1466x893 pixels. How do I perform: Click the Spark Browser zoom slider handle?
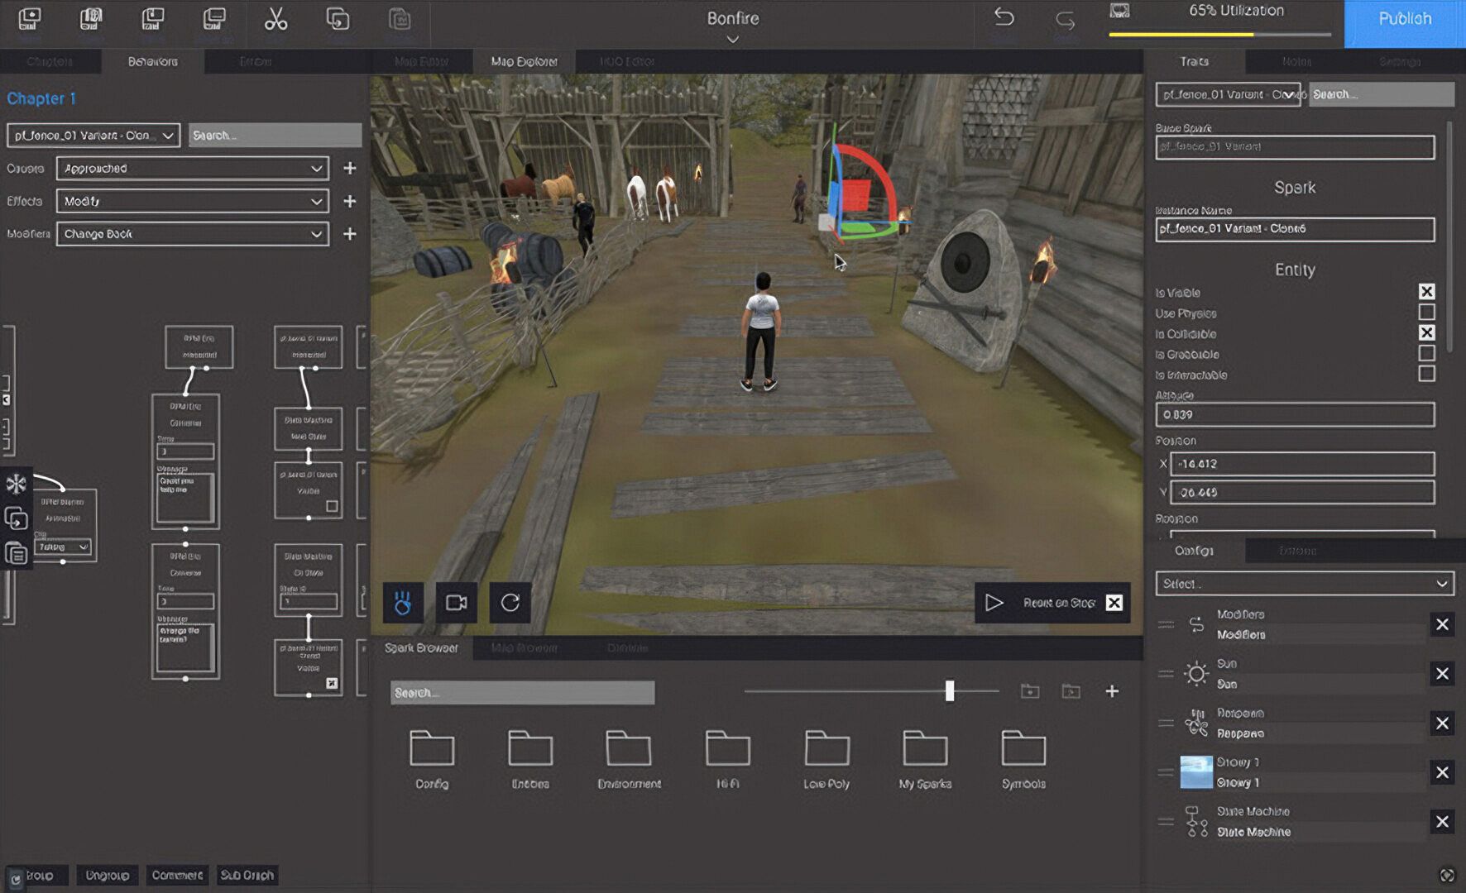coord(950,691)
